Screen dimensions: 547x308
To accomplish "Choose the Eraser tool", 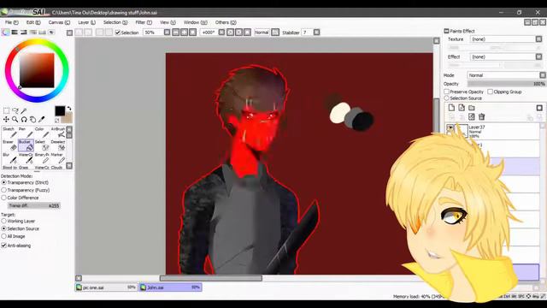I will [x=9, y=145].
